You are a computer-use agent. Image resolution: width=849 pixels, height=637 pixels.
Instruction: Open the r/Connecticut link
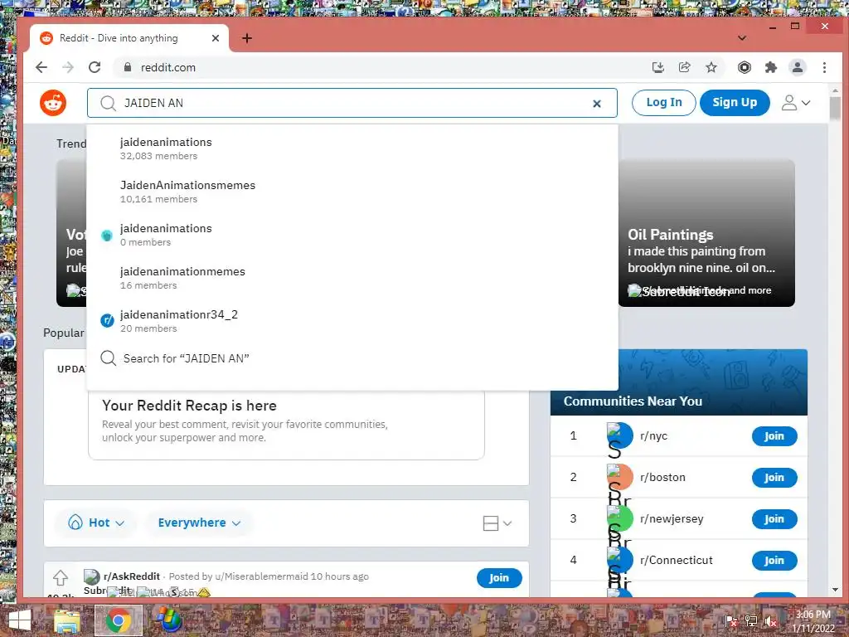tap(677, 560)
